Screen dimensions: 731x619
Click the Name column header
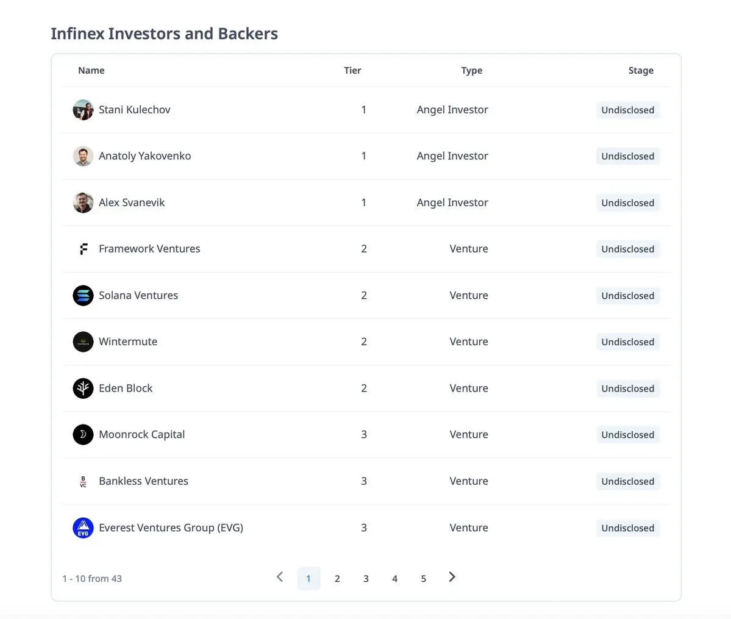[91, 70]
